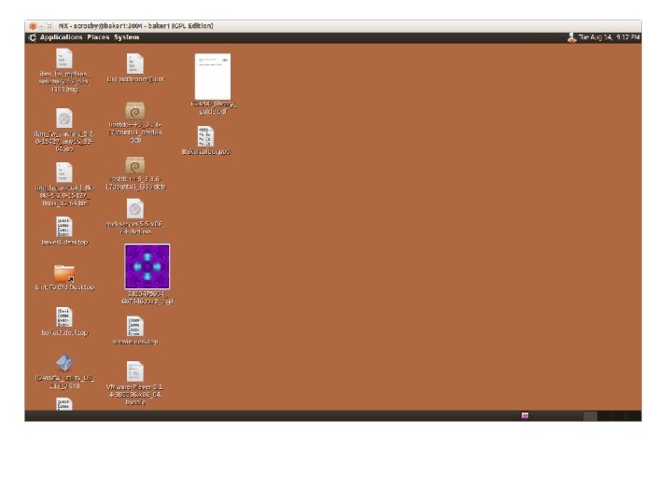The width and height of the screenshot is (672, 504).
Task: Select the libstdc++ amd64.deb package
Action: pos(135,111)
